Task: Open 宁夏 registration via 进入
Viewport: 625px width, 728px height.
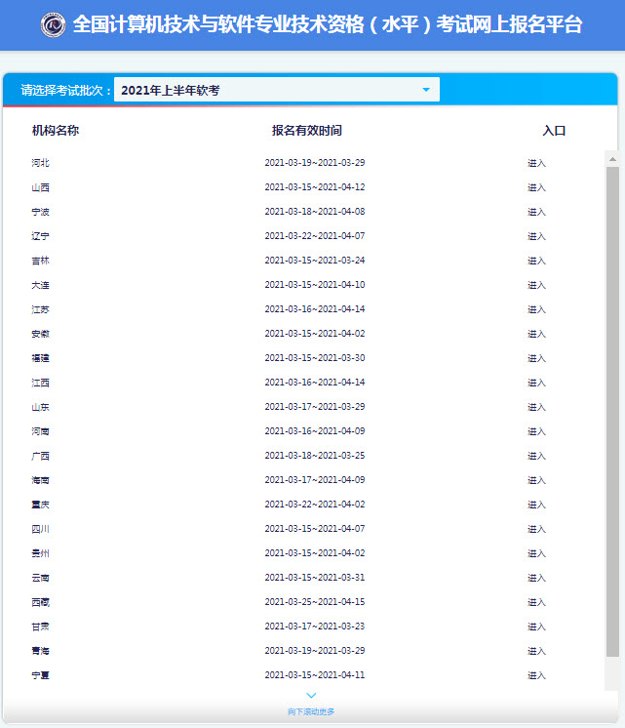Action: click(x=536, y=675)
